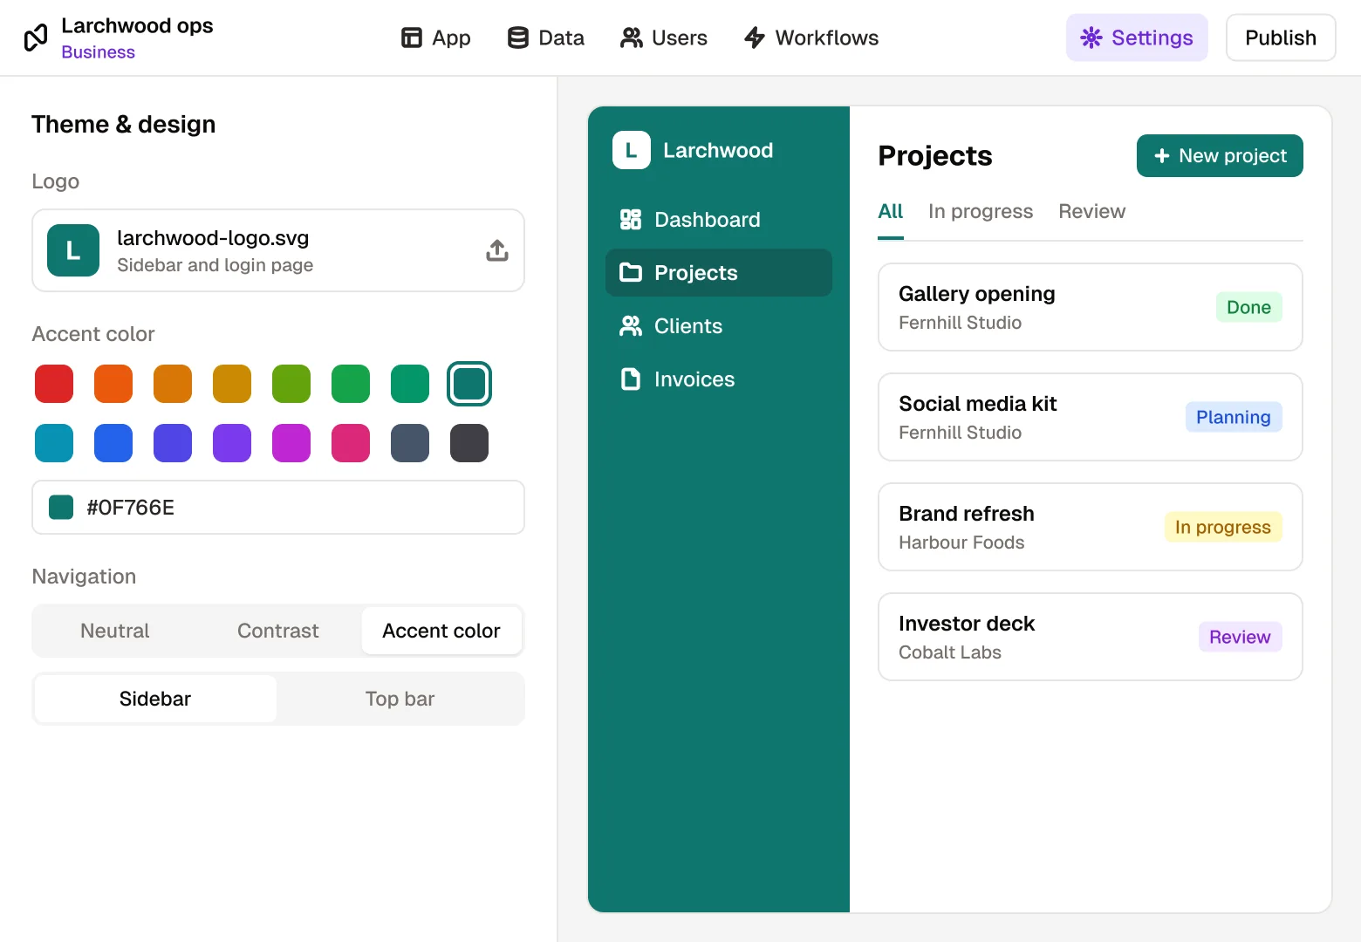The image size is (1361, 942).
Task: Open Clients in the preview sidebar
Action: tap(719, 326)
